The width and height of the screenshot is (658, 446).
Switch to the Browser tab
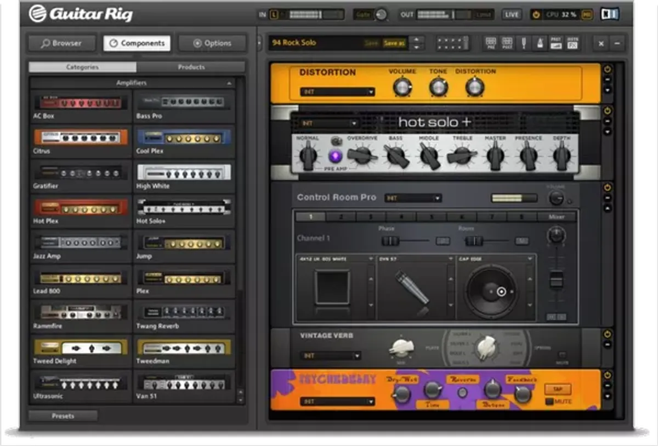61,43
